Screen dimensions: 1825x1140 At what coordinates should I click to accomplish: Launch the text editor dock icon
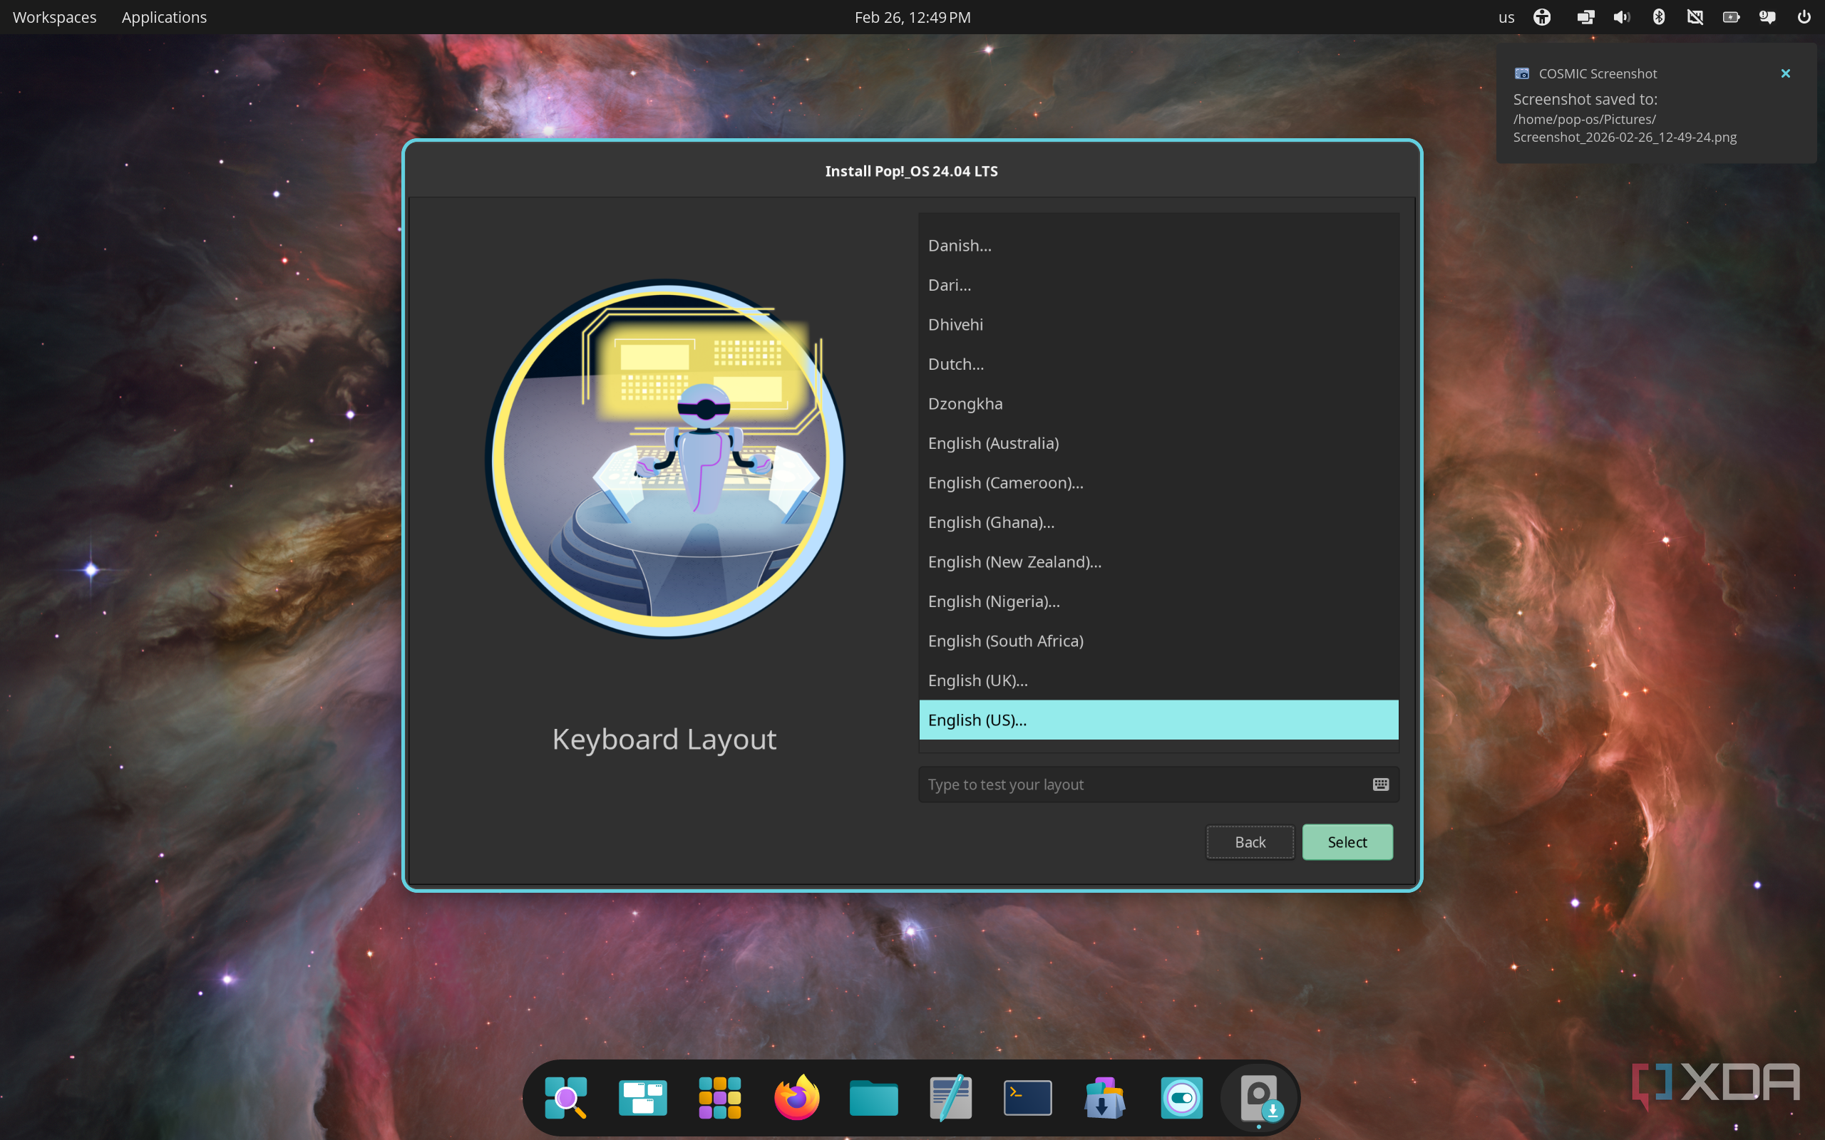click(950, 1097)
